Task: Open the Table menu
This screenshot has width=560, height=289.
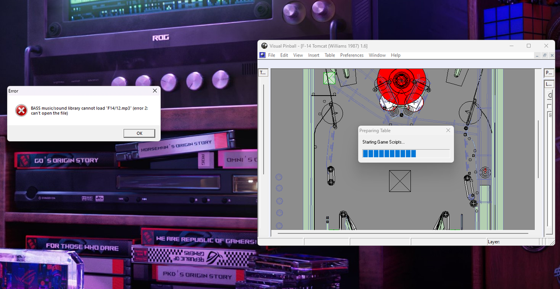Action: click(330, 55)
